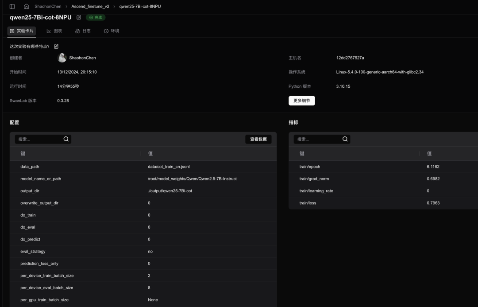Go to home via house icon
The image size is (478, 307).
click(x=26, y=6)
